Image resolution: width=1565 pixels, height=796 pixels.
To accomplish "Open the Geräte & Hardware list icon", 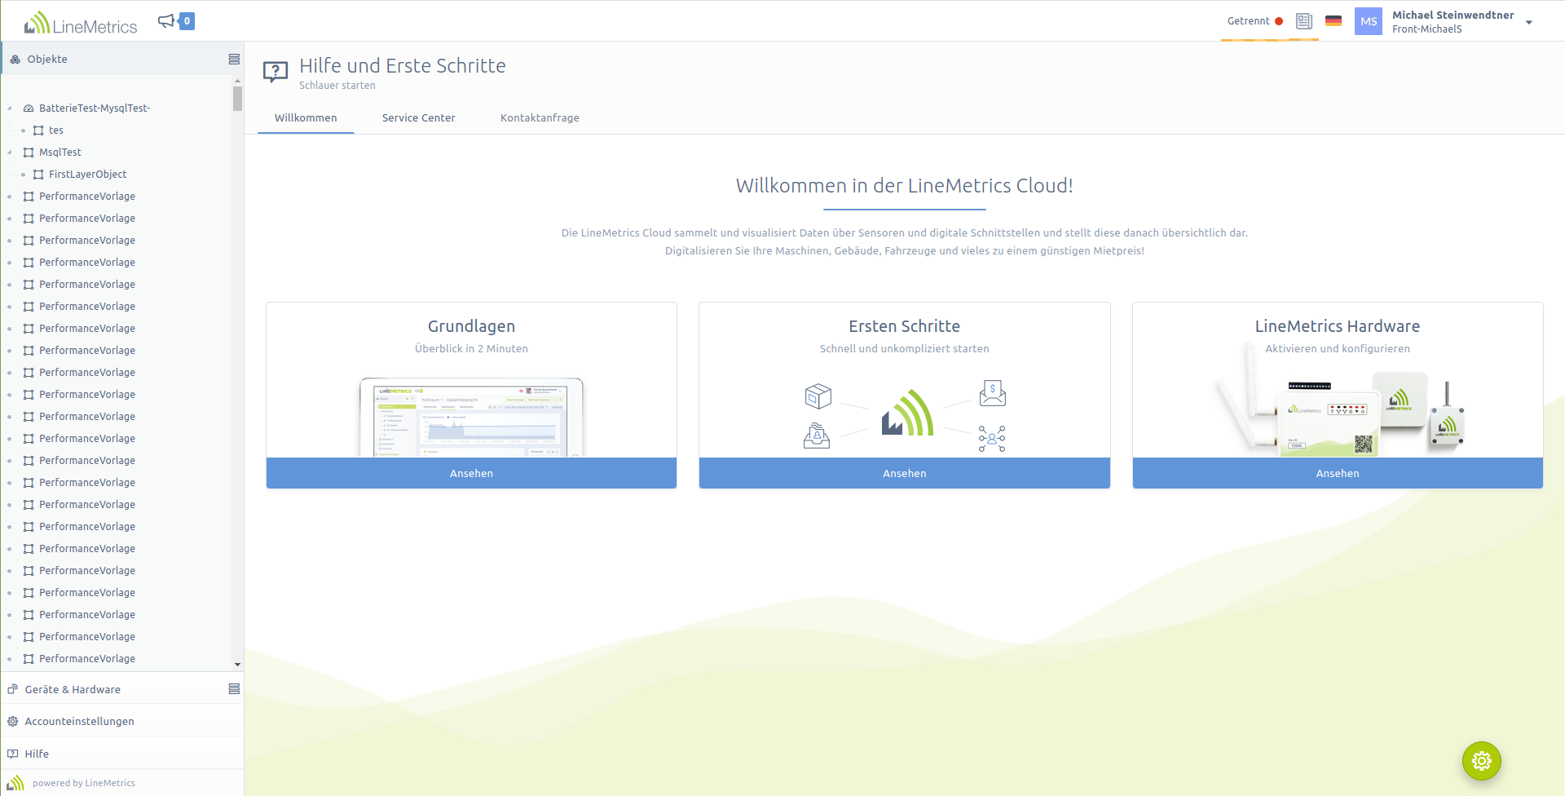I will [x=234, y=689].
